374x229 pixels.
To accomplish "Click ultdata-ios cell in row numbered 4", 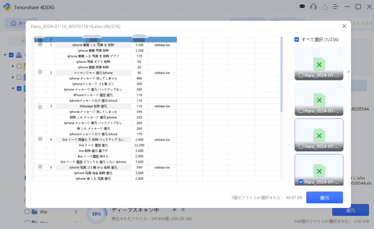I will 162,140.
